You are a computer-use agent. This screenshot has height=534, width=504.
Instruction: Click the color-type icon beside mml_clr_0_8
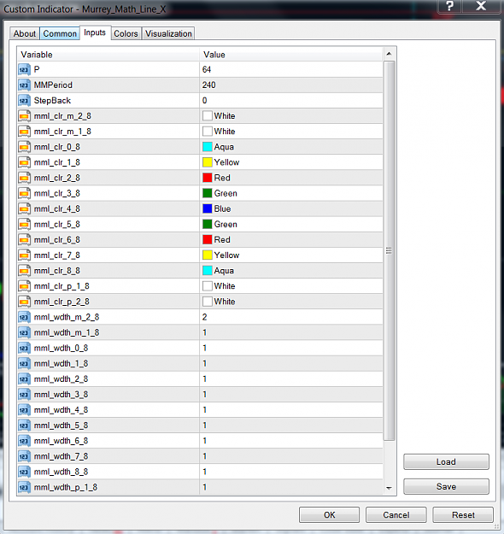[x=24, y=147]
